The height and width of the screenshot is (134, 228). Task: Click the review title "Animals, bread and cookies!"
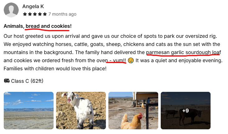coord(38,26)
